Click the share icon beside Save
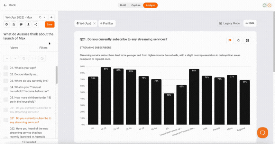Viewport: 275px width, 144px height. tap(36, 24)
